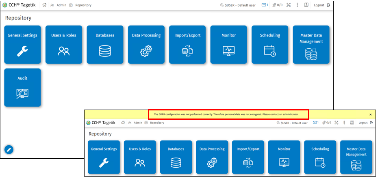Click help icon in front window header
The width and height of the screenshot is (380, 179).
pyautogui.click(x=352, y=123)
